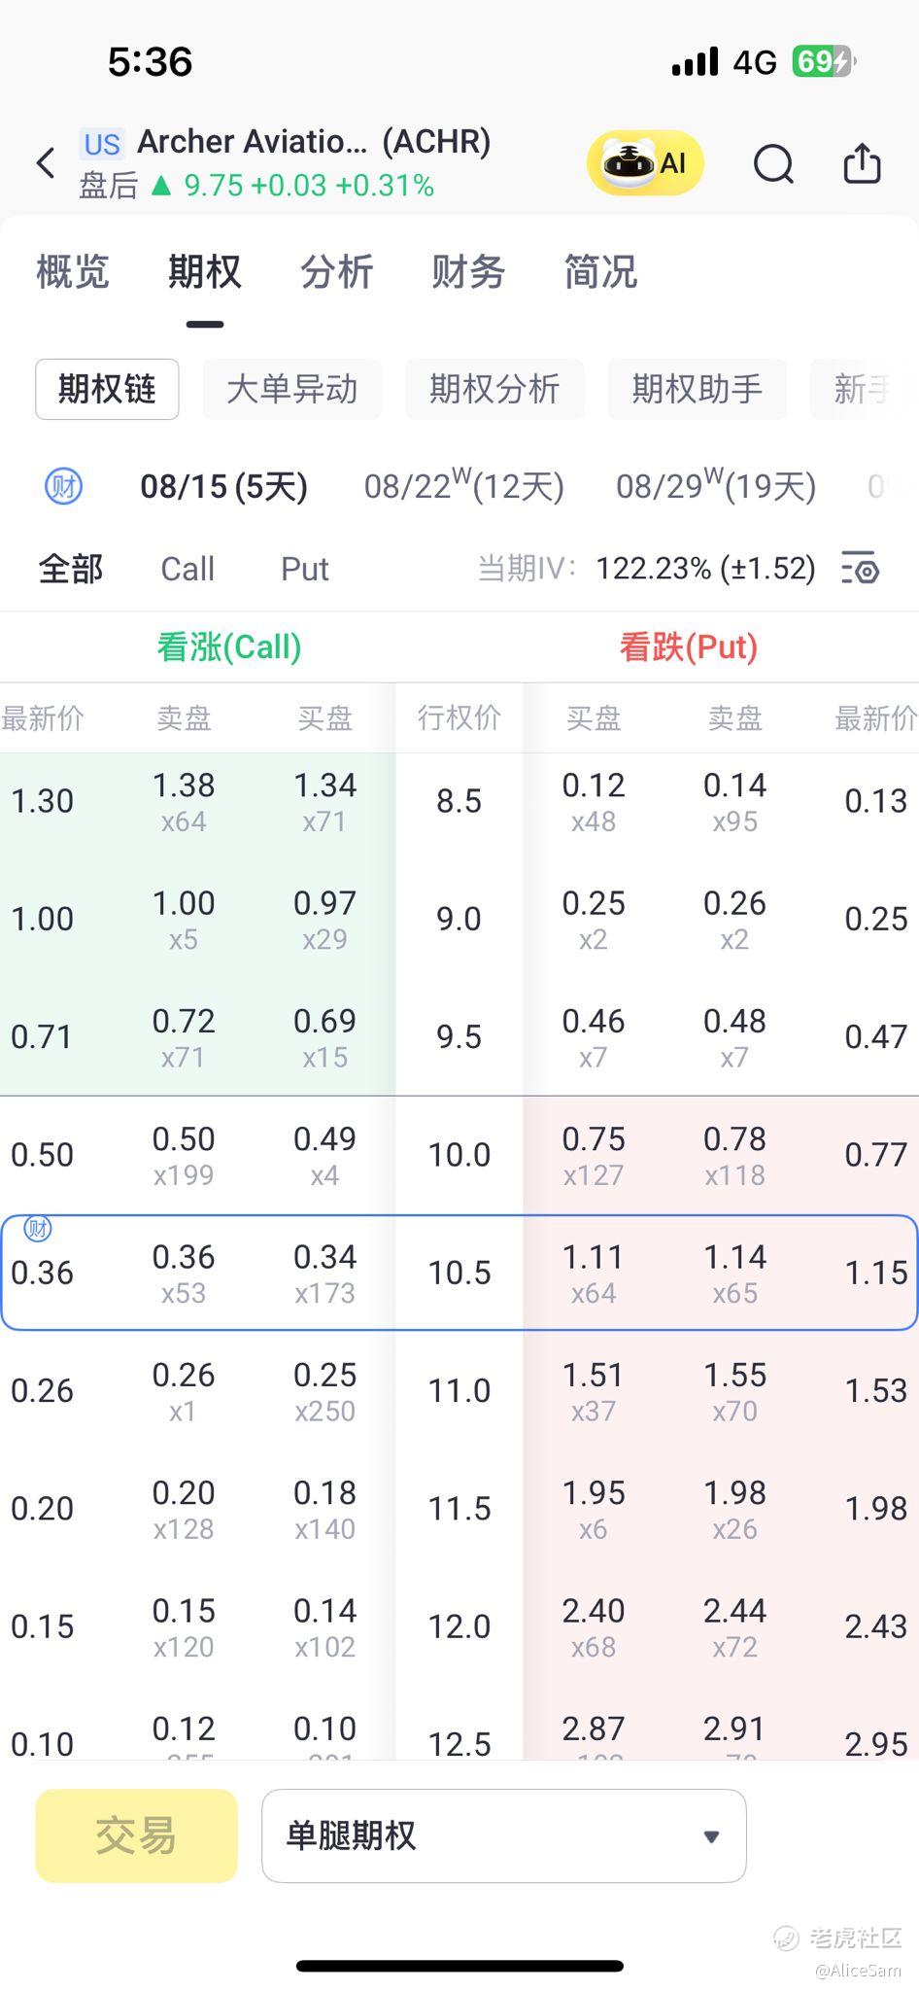Tap put last price 0.77
The image size is (919, 1991).
click(x=875, y=1155)
